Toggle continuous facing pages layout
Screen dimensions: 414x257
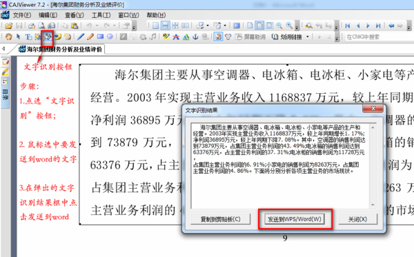coord(175,25)
